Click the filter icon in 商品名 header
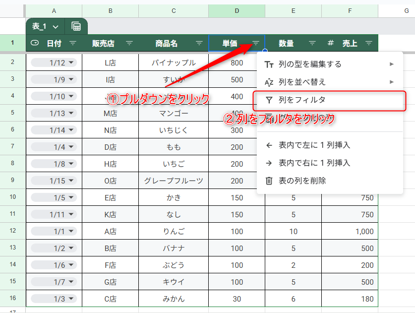 199,44
